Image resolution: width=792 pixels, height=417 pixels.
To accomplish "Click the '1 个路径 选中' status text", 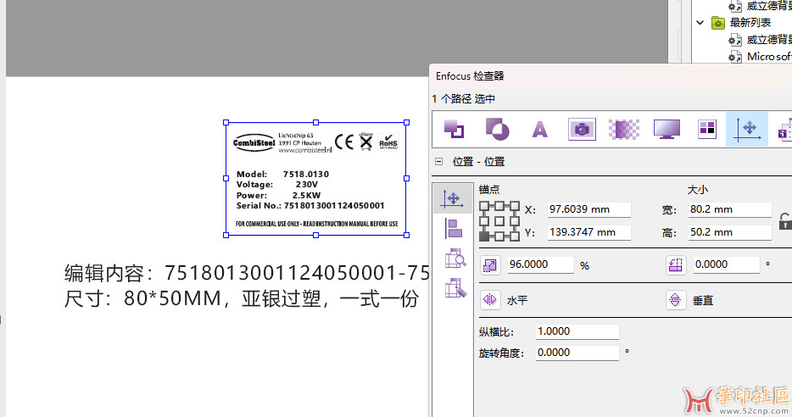I will (464, 99).
